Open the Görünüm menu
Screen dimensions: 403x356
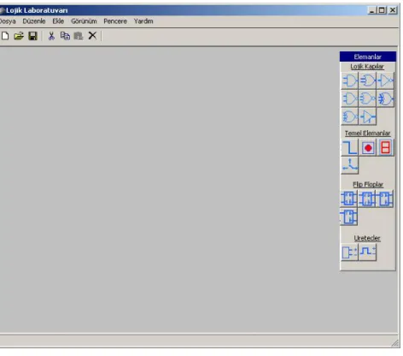tap(84, 21)
